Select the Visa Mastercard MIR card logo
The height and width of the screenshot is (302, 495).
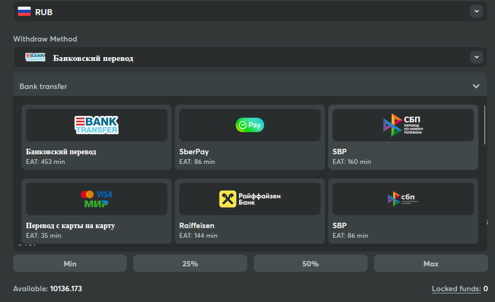pyautogui.click(x=97, y=199)
